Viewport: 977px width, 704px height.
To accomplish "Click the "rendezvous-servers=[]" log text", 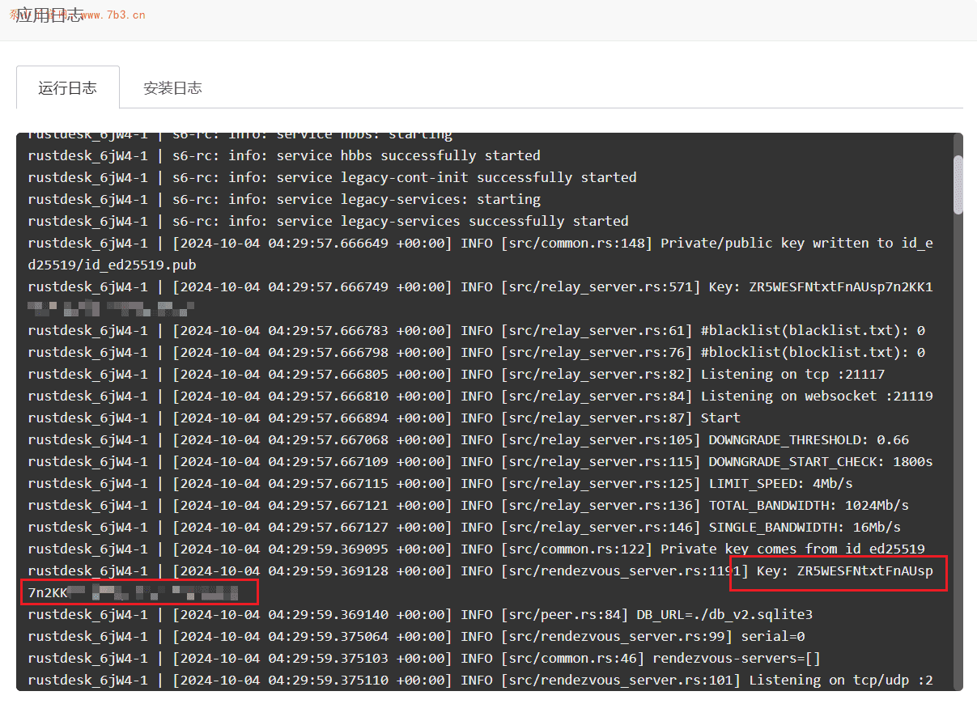I will (x=737, y=658).
